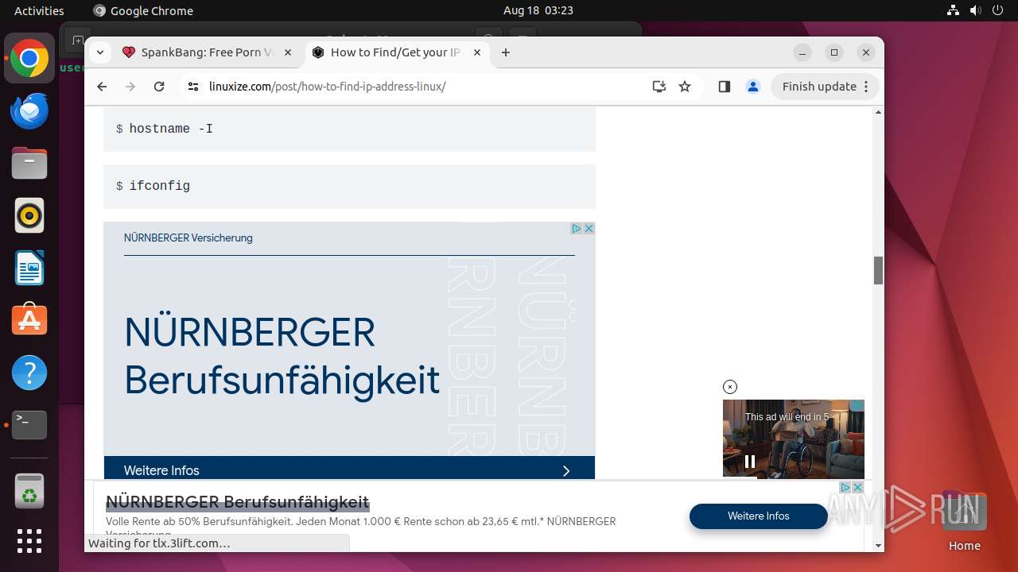Screen dimensions: 1018x572
Task: Open NÜRNBERGER Berufsunfähigkeit bottom banner headline
Action: tap(237, 502)
